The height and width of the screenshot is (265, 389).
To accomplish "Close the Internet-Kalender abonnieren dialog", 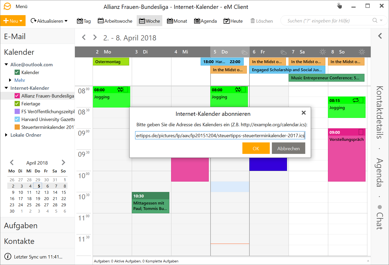I will (304, 113).
